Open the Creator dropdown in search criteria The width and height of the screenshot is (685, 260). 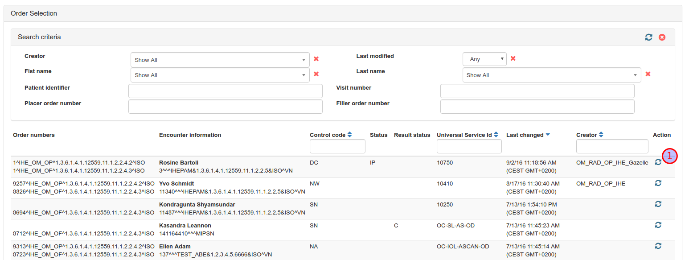click(x=220, y=60)
